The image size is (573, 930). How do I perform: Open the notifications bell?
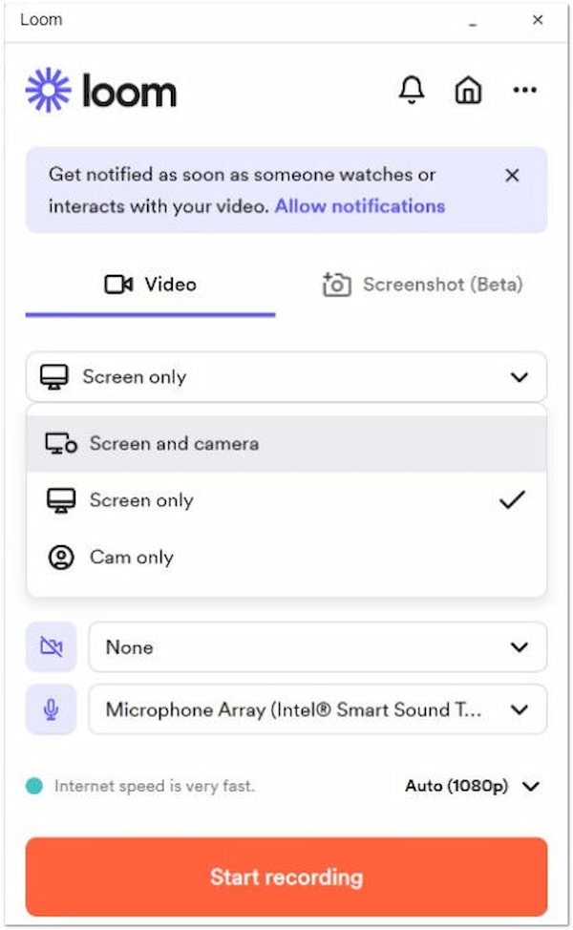click(x=412, y=90)
